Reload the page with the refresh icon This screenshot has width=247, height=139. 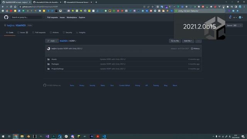(x=11, y=7)
